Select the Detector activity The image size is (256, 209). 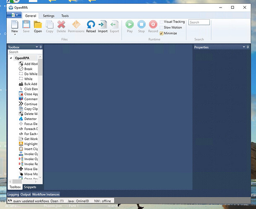(x=28, y=119)
